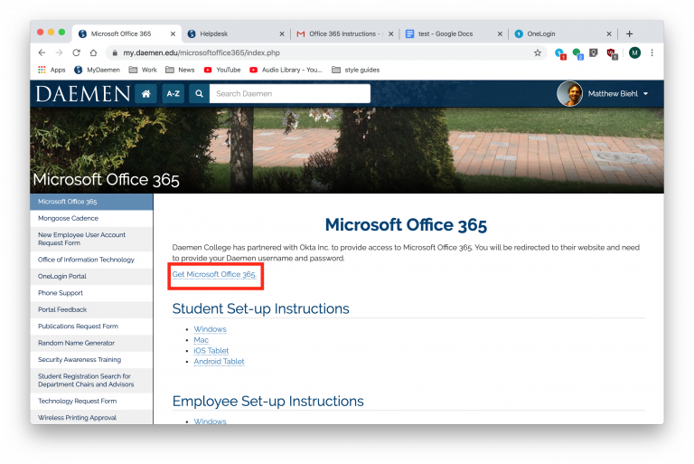Open the Apps bookmarks grid icon

coord(42,70)
